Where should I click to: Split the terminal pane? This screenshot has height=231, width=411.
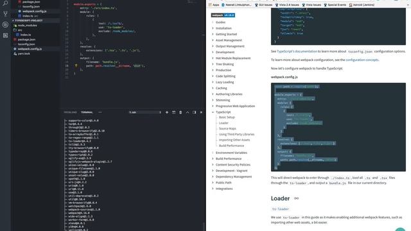tap(173, 112)
